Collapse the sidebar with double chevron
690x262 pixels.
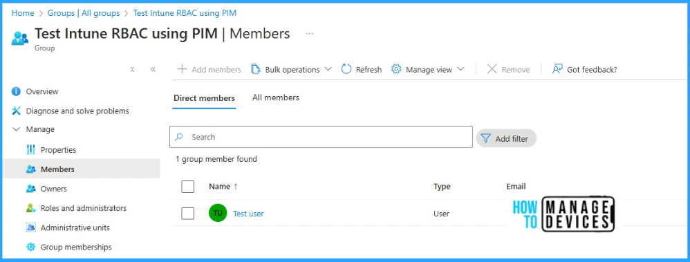[153, 70]
